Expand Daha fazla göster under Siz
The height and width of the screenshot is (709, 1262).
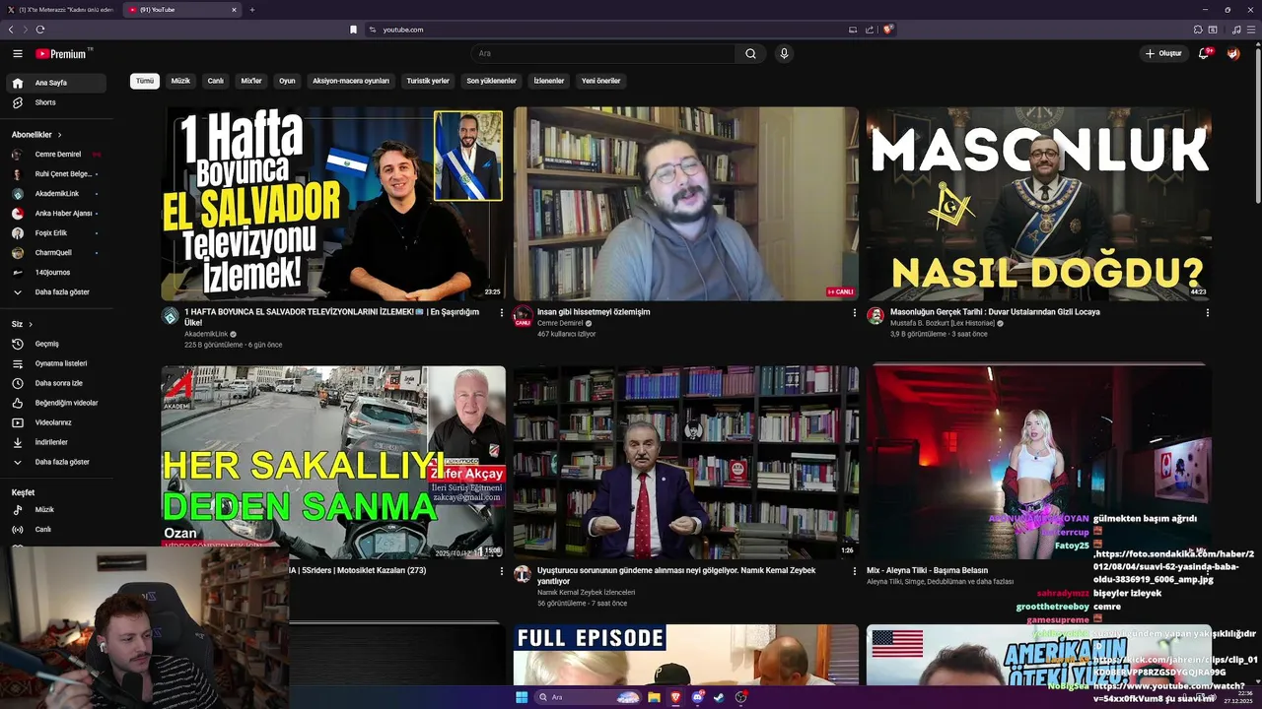(x=56, y=462)
